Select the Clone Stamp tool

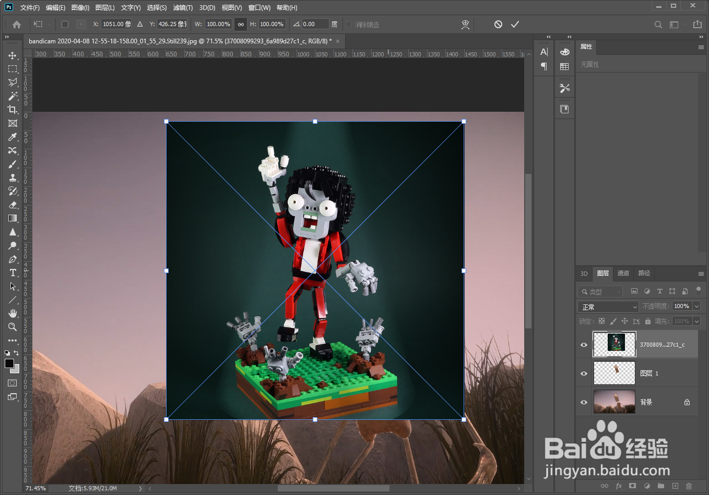click(13, 178)
